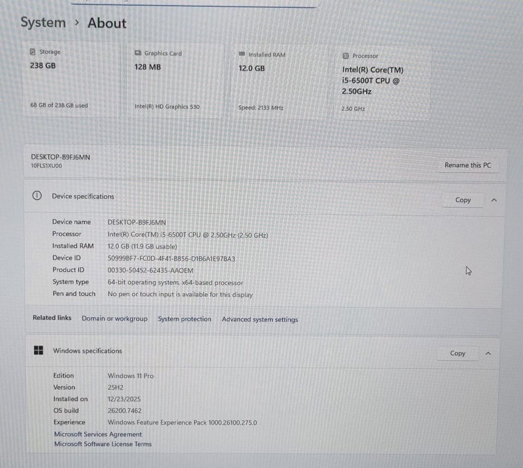
Task: Select the Version value 25H2
Action: [115, 387]
